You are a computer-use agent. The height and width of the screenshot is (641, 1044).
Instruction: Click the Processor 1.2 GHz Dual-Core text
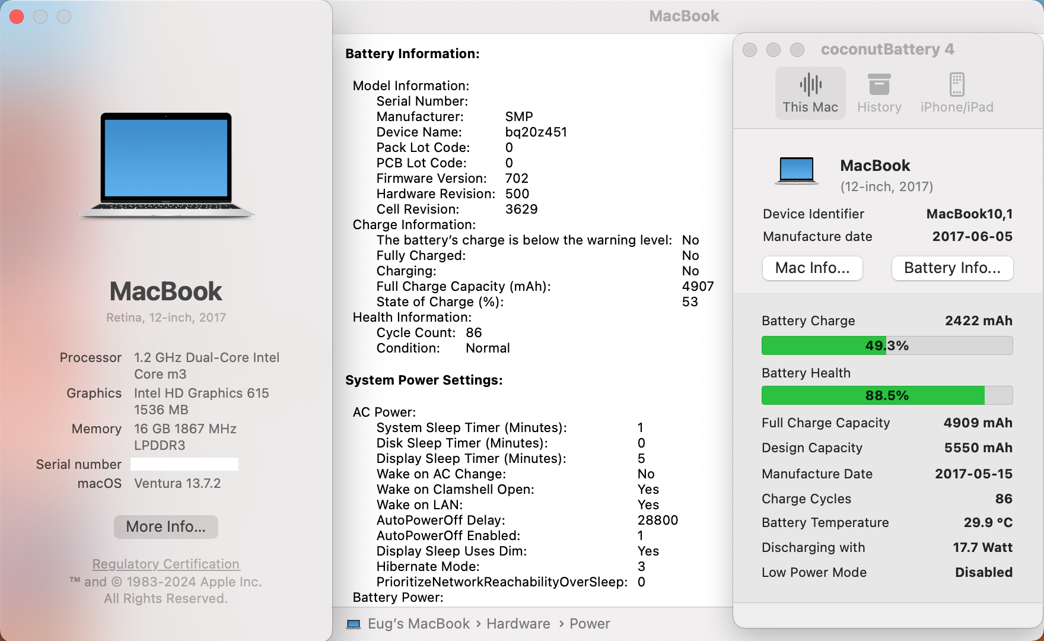[x=206, y=366]
